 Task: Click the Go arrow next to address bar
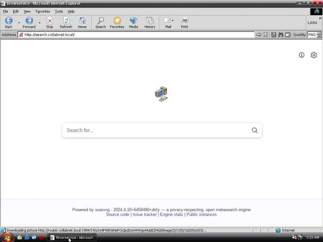coord(259,35)
